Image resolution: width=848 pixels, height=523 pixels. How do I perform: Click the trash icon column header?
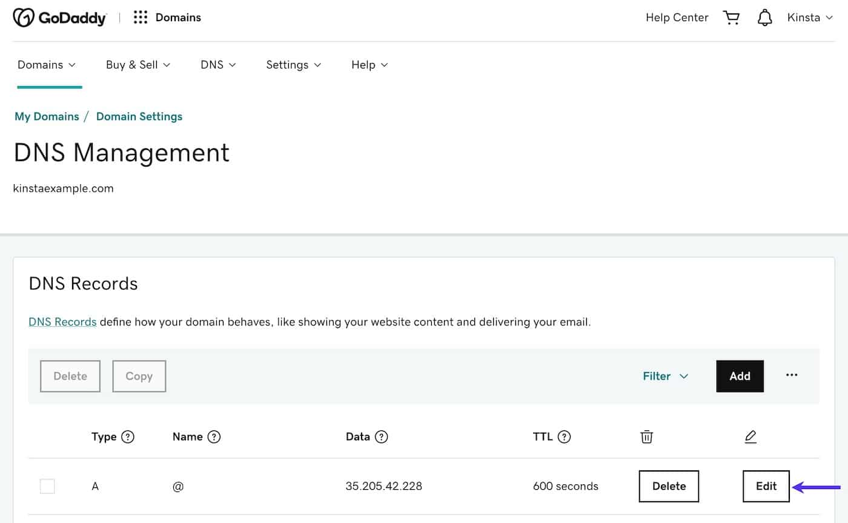point(646,436)
